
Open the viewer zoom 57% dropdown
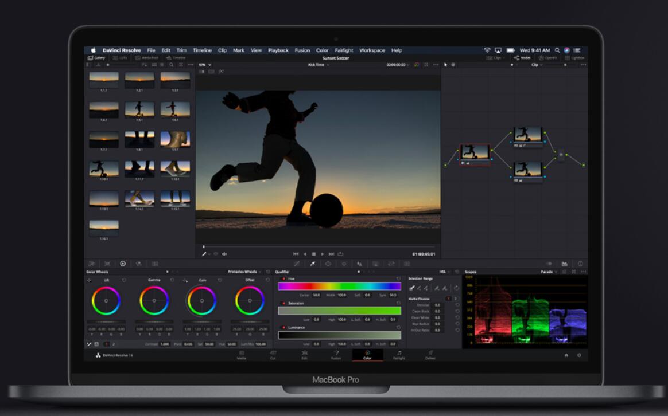[x=205, y=65]
